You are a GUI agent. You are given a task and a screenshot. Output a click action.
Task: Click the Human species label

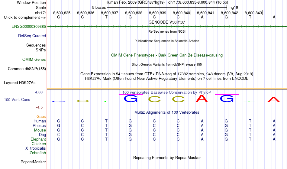tap(40, 121)
